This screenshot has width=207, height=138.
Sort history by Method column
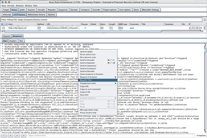tap(41, 24)
